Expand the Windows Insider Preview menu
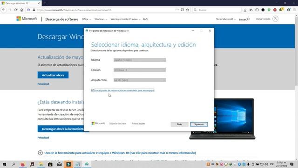The width and height of the screenshot is (298, 168). (x=125, y=19)
